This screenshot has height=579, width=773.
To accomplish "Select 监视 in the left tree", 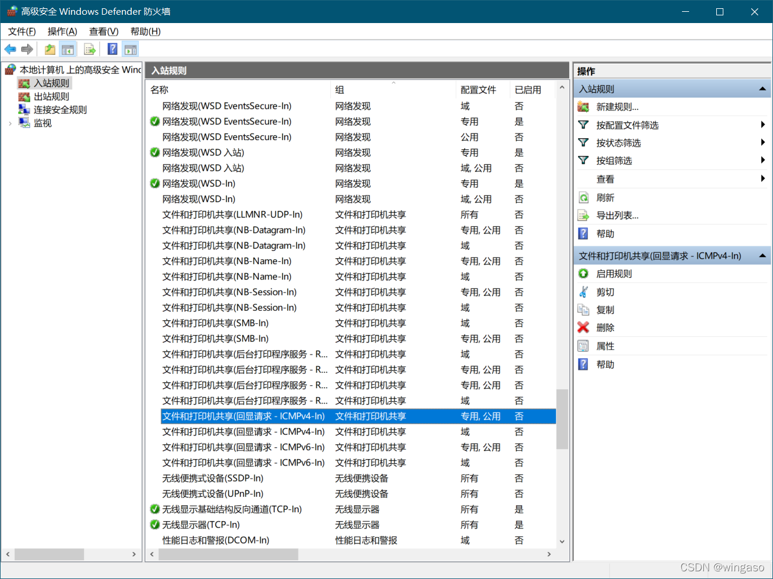I will coord(43,123).
